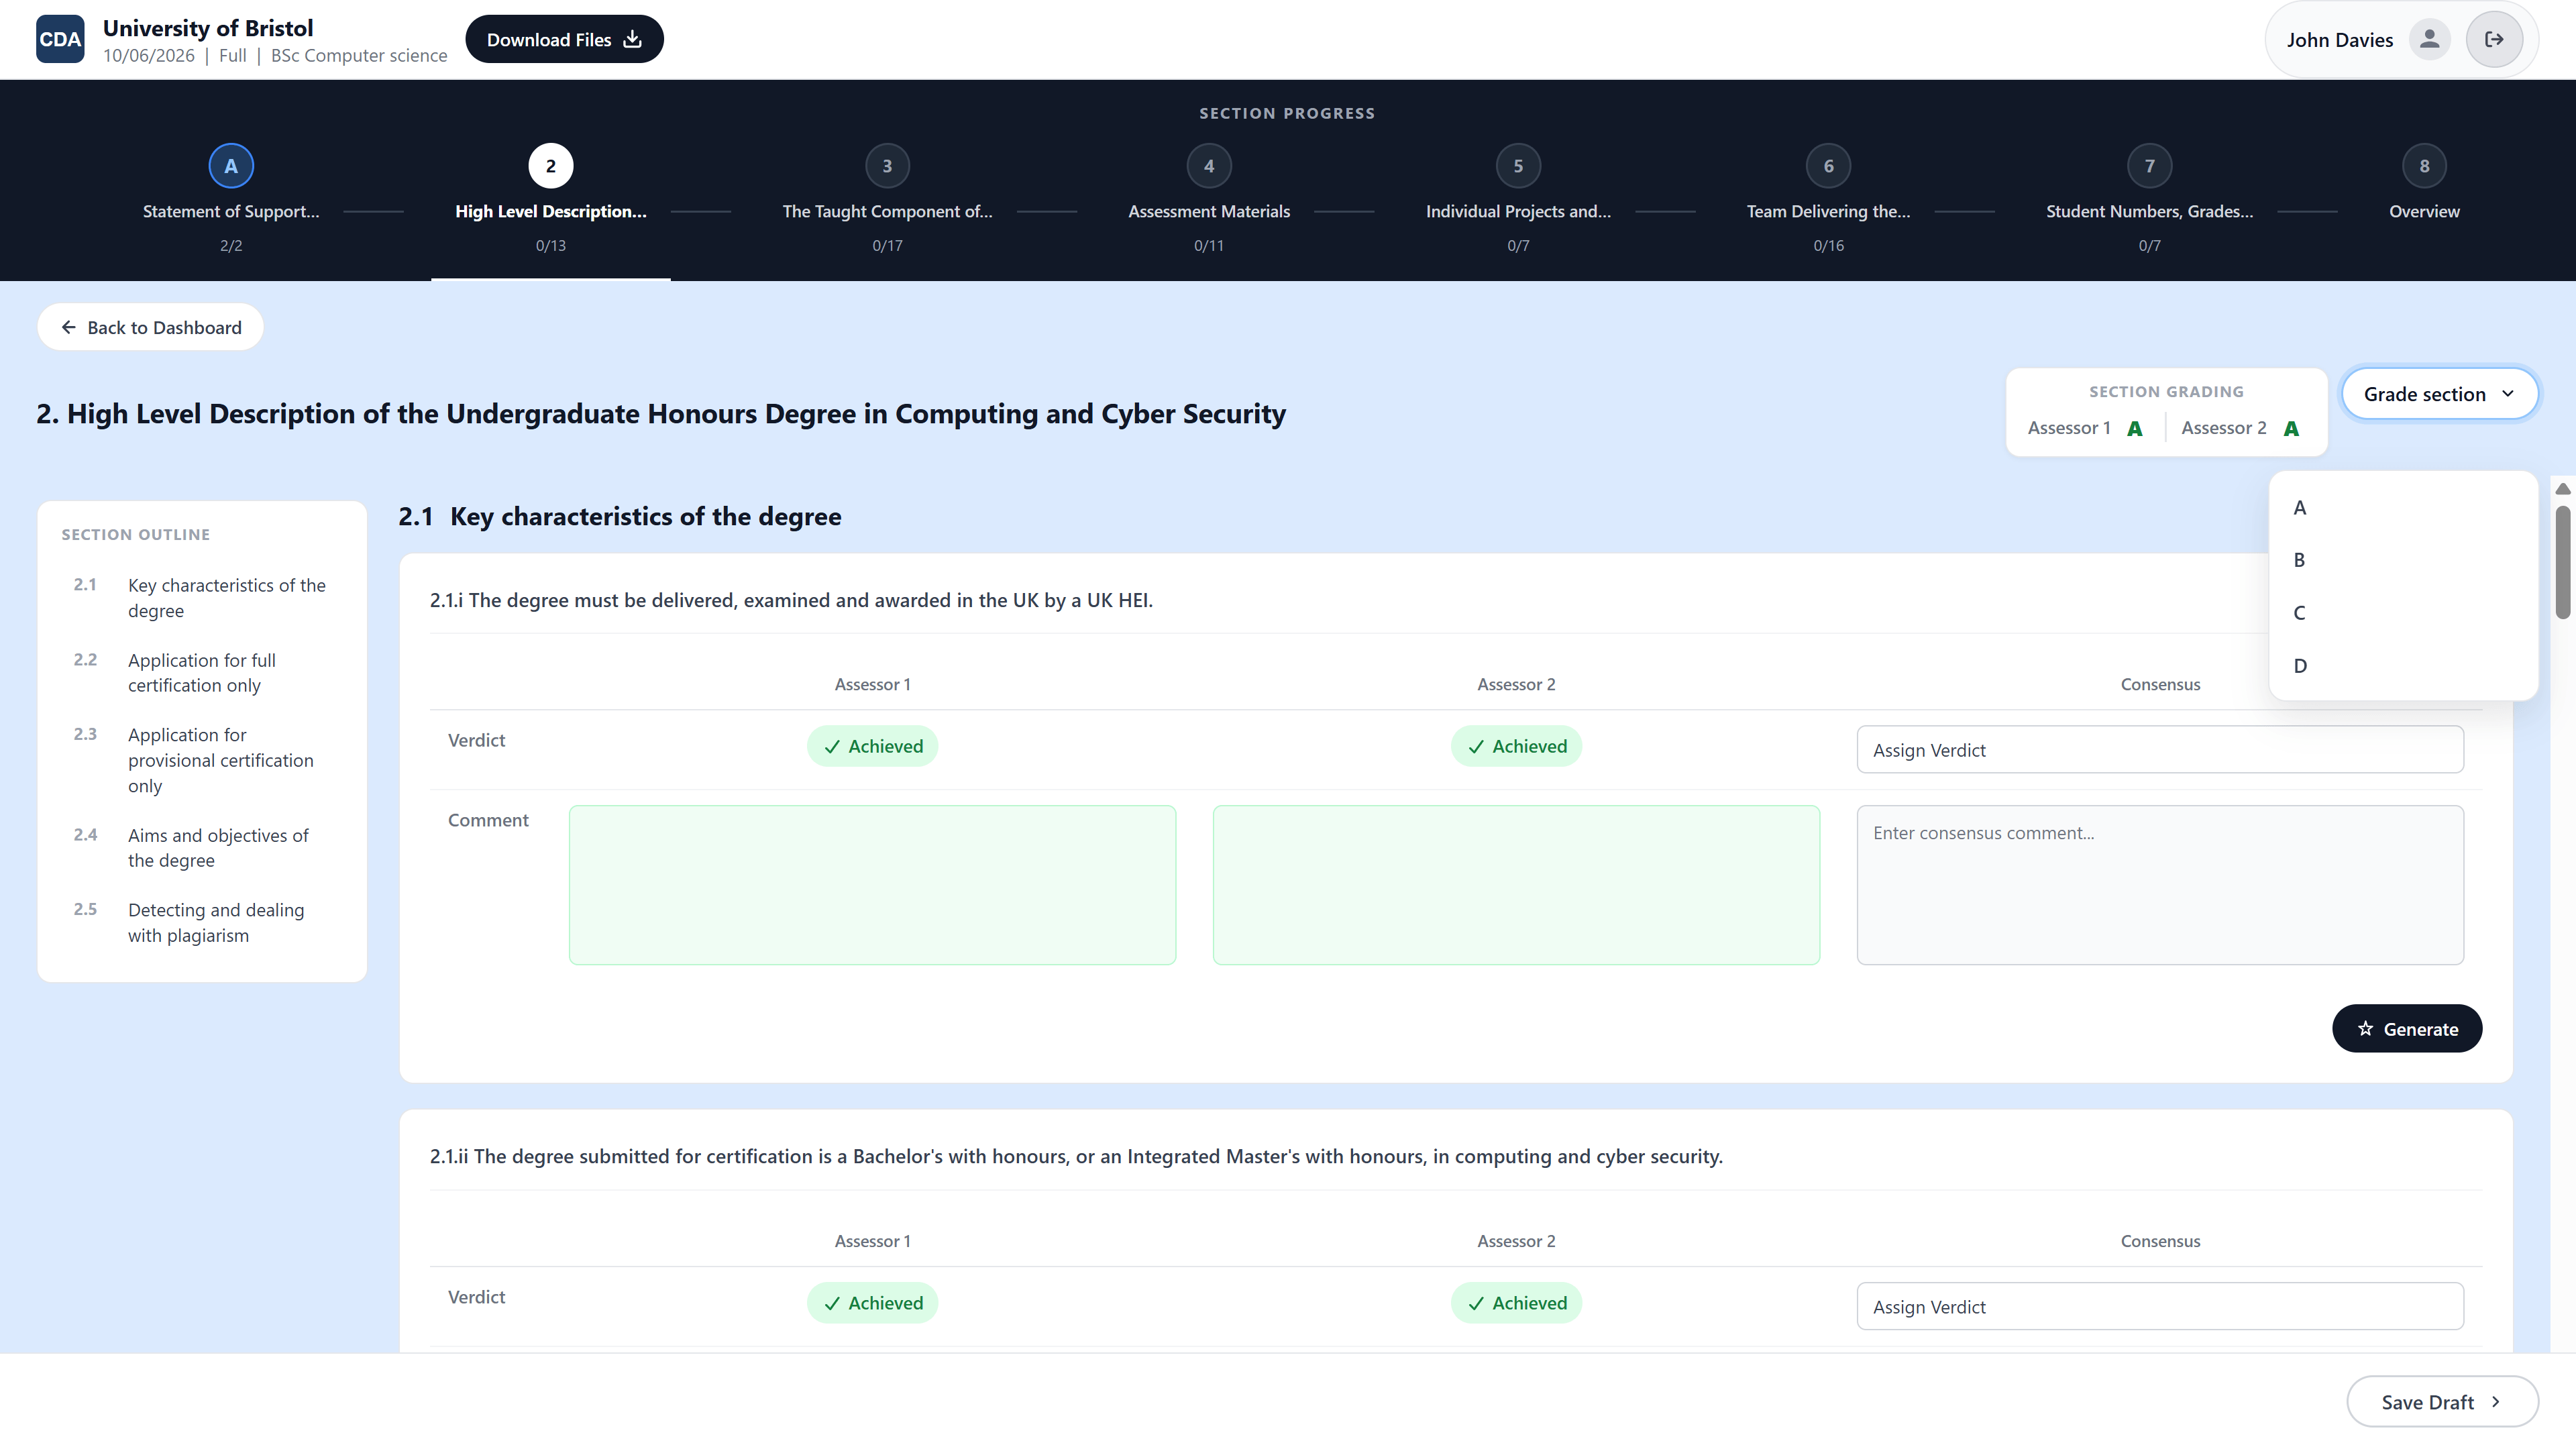Click step 4 circle for Assessment Materials

click(1209, 166)
